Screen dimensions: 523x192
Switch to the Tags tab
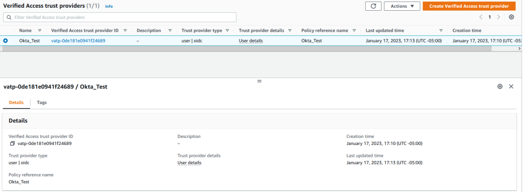[42, 102]
